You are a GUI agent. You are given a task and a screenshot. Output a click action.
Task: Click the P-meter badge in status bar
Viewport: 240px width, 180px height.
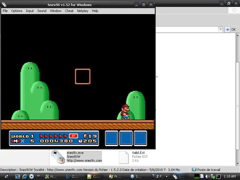[73, 136]
